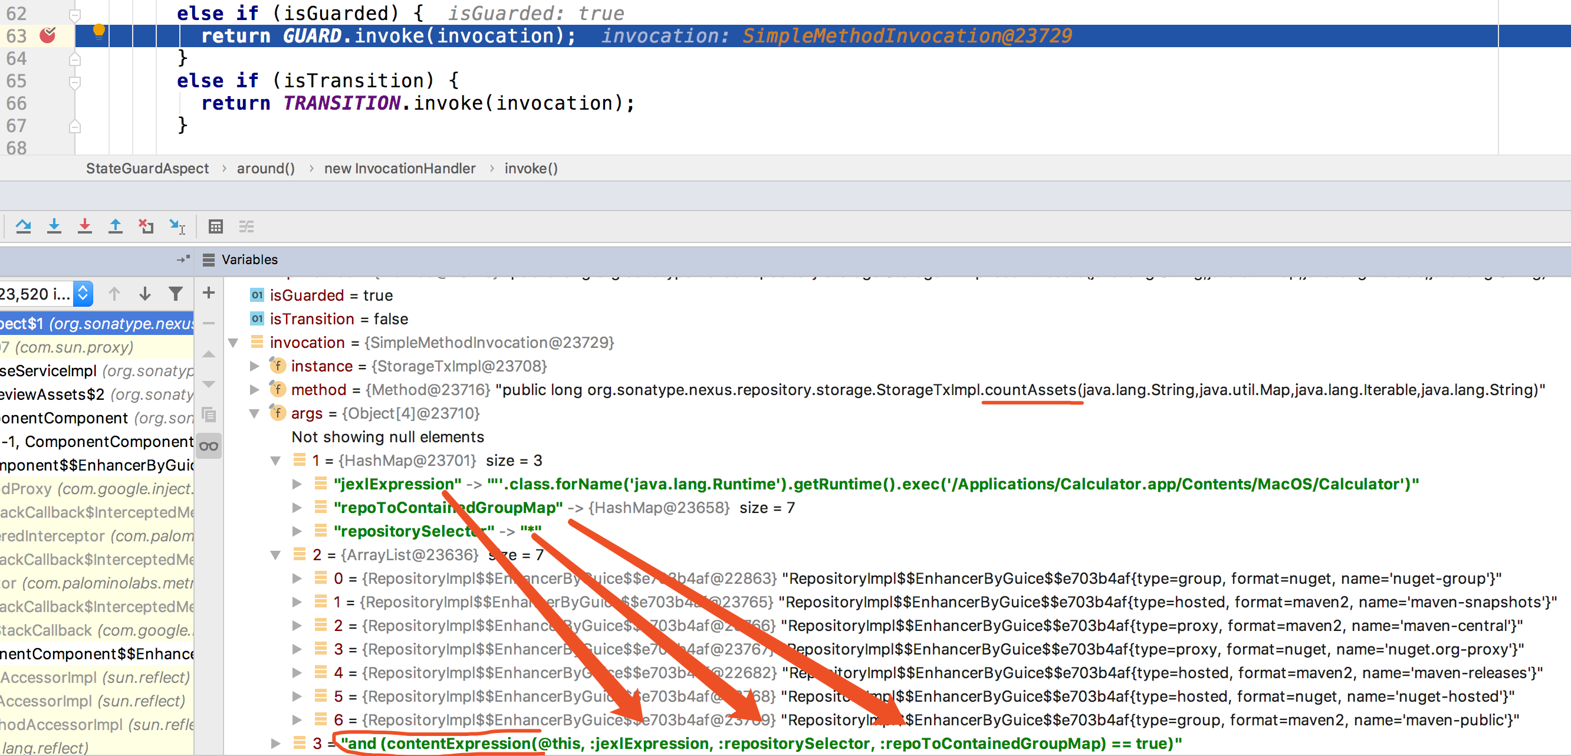Add a new watch with plus icon
The image size is (1571, 756).
tap(209, 292)
